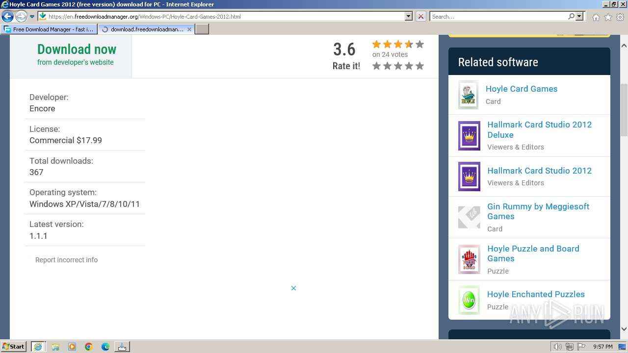Open the search provider dropdown arrow
The width and height of the screenshot is (628, 353).
coord(579,16)
